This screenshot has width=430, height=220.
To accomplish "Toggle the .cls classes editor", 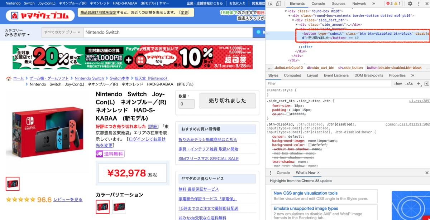I will pos(409,83).
